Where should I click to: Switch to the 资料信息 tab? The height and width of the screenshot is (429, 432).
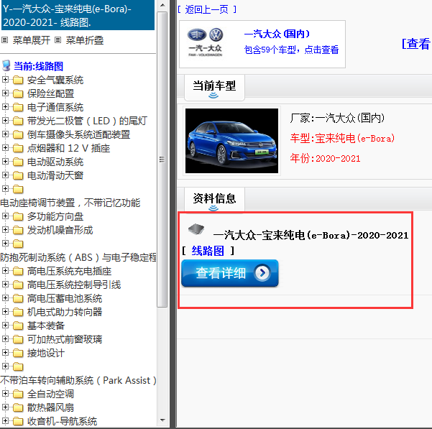pos(214,200)
